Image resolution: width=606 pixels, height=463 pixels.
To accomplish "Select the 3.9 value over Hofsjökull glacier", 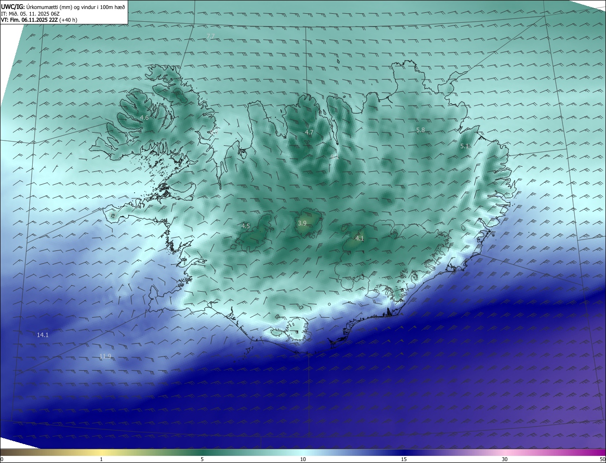I will [x=302, y=223].
